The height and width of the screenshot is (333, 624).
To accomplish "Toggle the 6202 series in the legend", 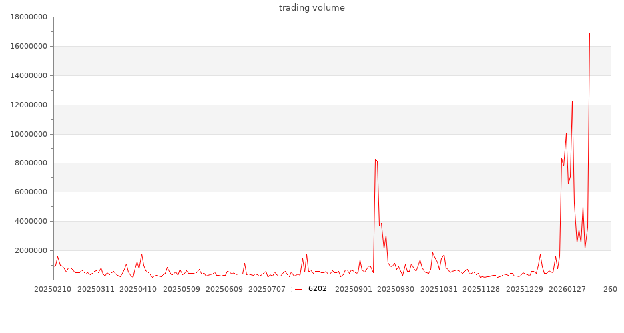I will click(317, 289).
